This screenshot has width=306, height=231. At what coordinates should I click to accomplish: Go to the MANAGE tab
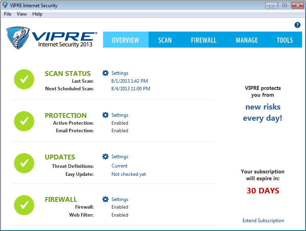246,40
